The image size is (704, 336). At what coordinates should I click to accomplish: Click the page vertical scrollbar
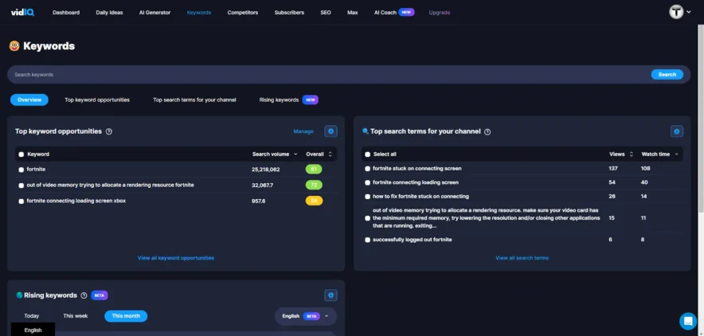click(x=701, y=119)
